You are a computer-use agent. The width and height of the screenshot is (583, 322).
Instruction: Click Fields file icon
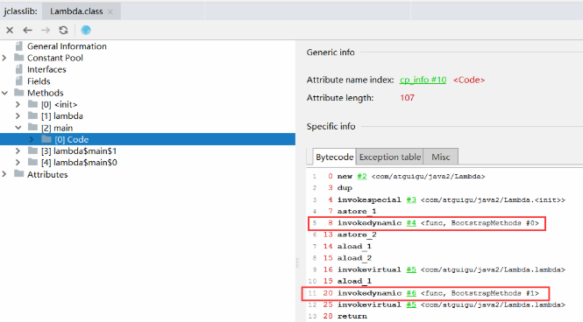(19, 80)
